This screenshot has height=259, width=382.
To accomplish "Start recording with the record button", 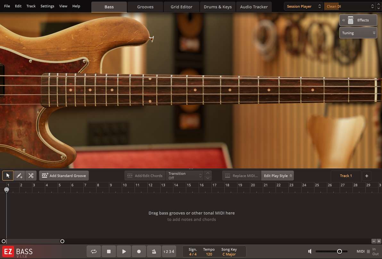I will (x=139, y=251).
